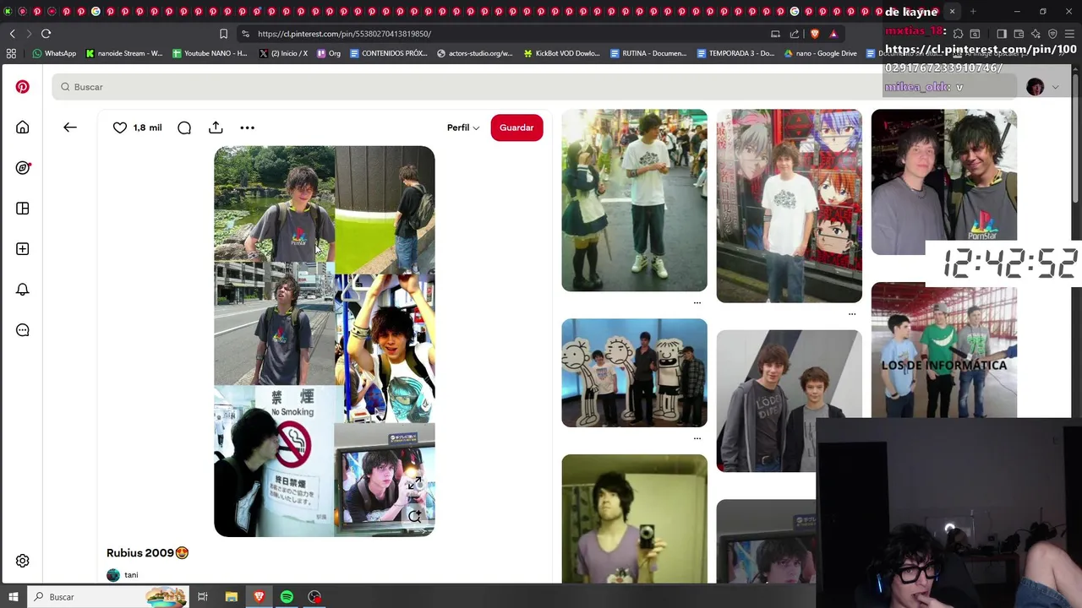This screenshot has width=1082, height=608.
Task: Click Brave browser icon in taskbar
Action: pos(259,597)
